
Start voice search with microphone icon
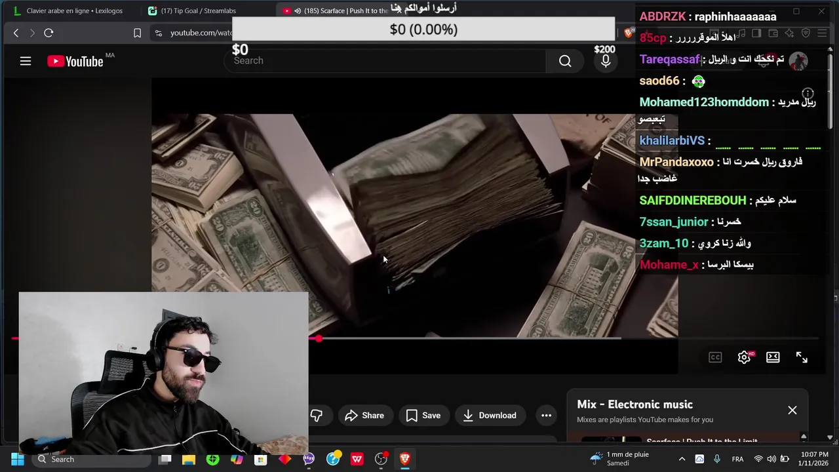[606, 61]
